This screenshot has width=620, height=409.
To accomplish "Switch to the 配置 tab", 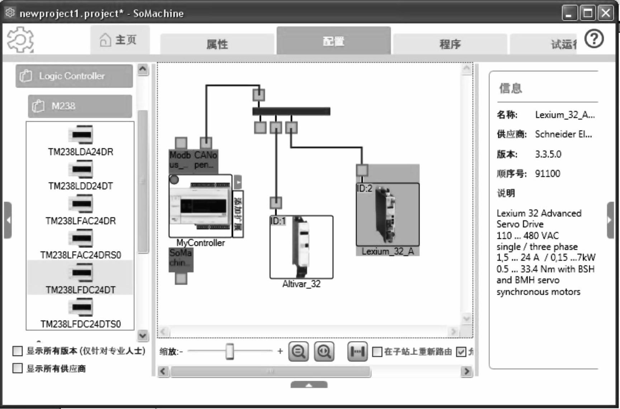I will [334, 41].
